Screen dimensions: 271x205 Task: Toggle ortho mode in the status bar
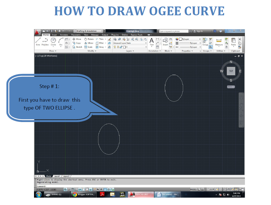point(76,189)
